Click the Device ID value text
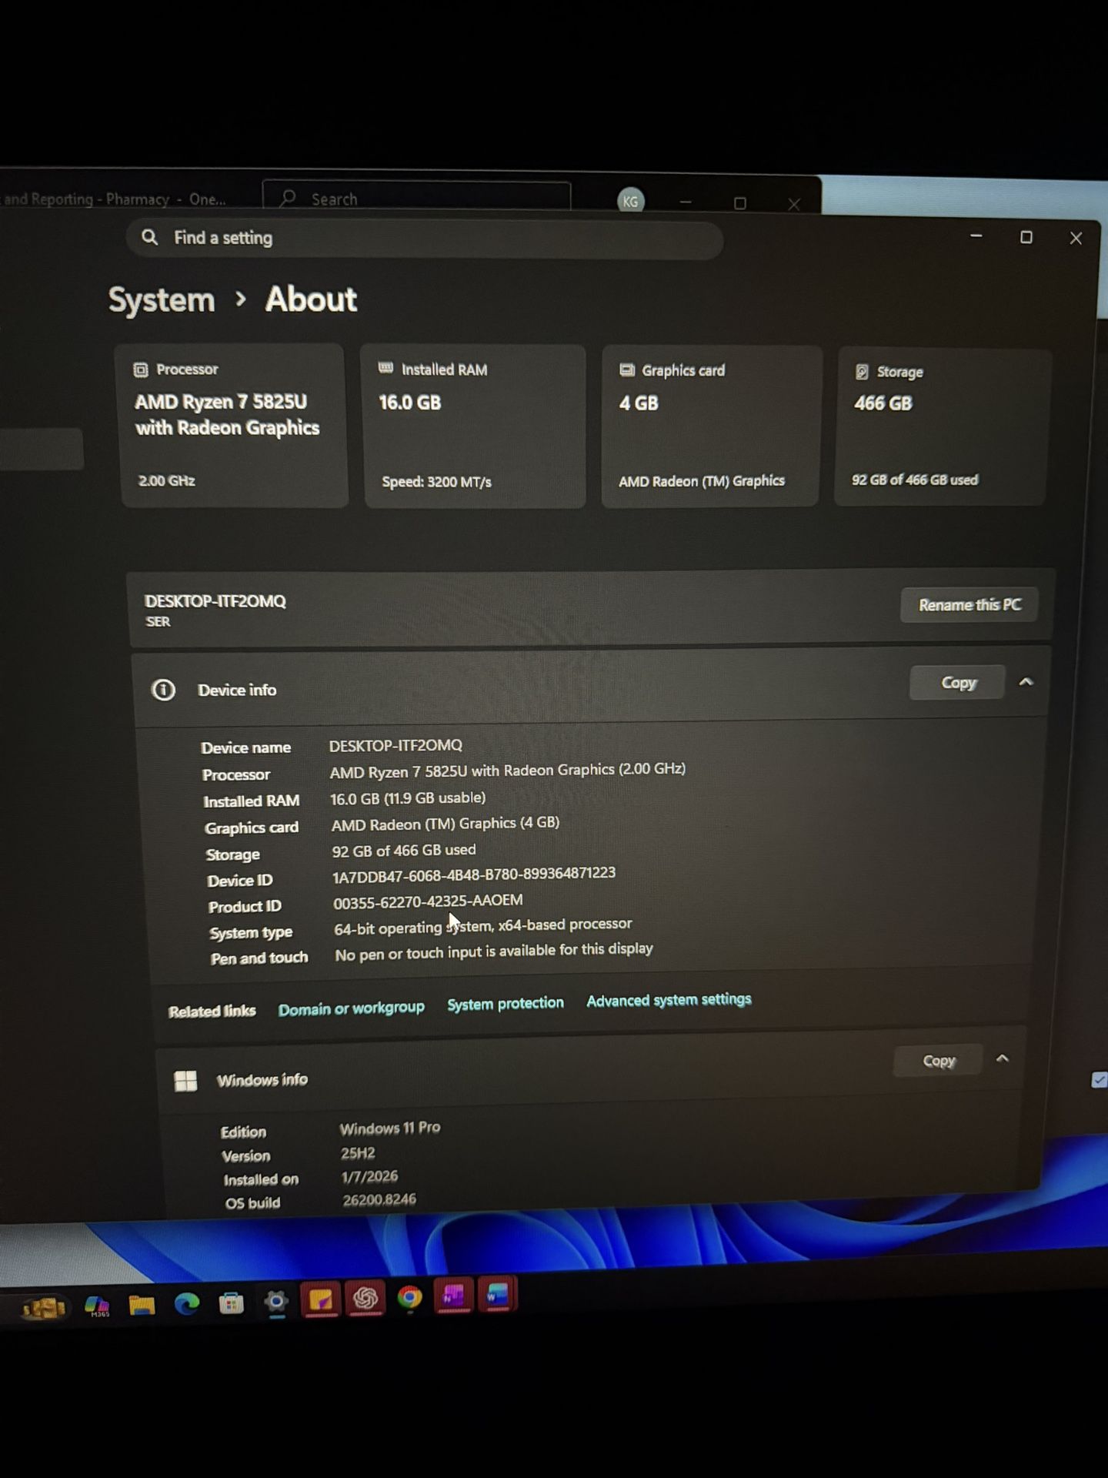 point(473,874)
